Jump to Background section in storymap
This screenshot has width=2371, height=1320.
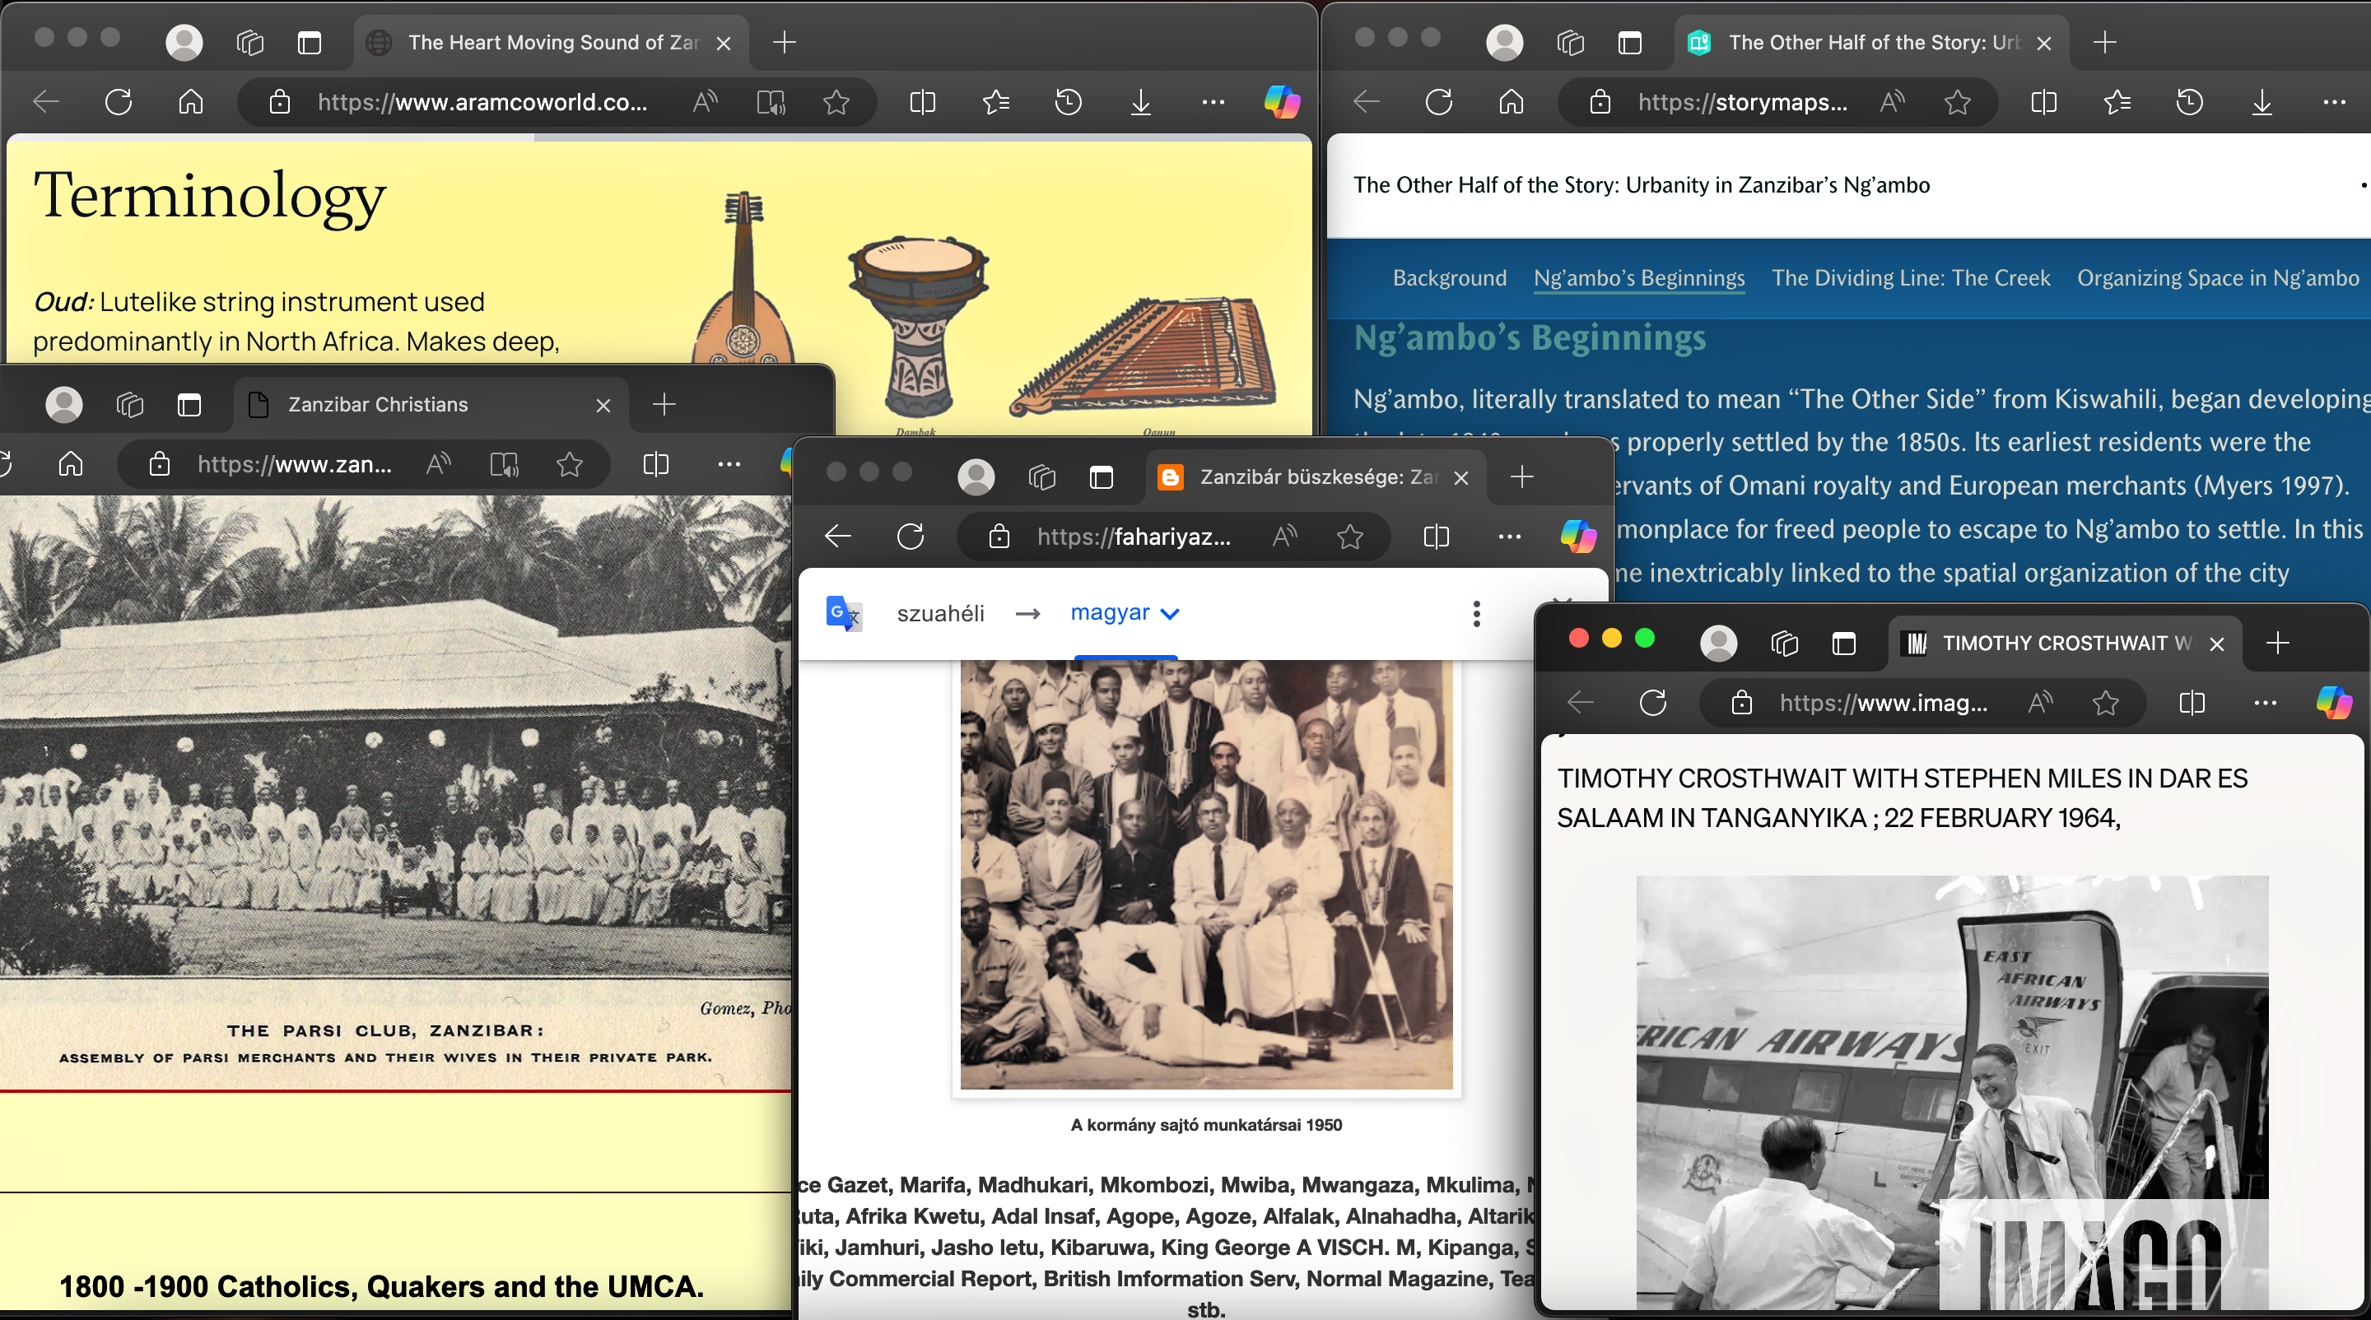[x=1450, y=278]
